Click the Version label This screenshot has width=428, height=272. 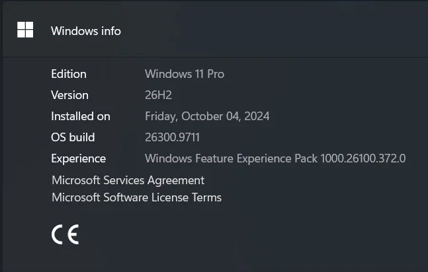click(69, 95)
